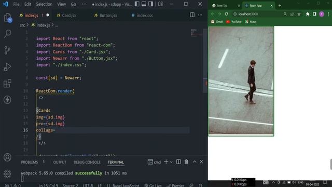Open the Extensions view
The height and width of the screenshot is (187, 332).
pyautogui.click(x=7, y=83)
